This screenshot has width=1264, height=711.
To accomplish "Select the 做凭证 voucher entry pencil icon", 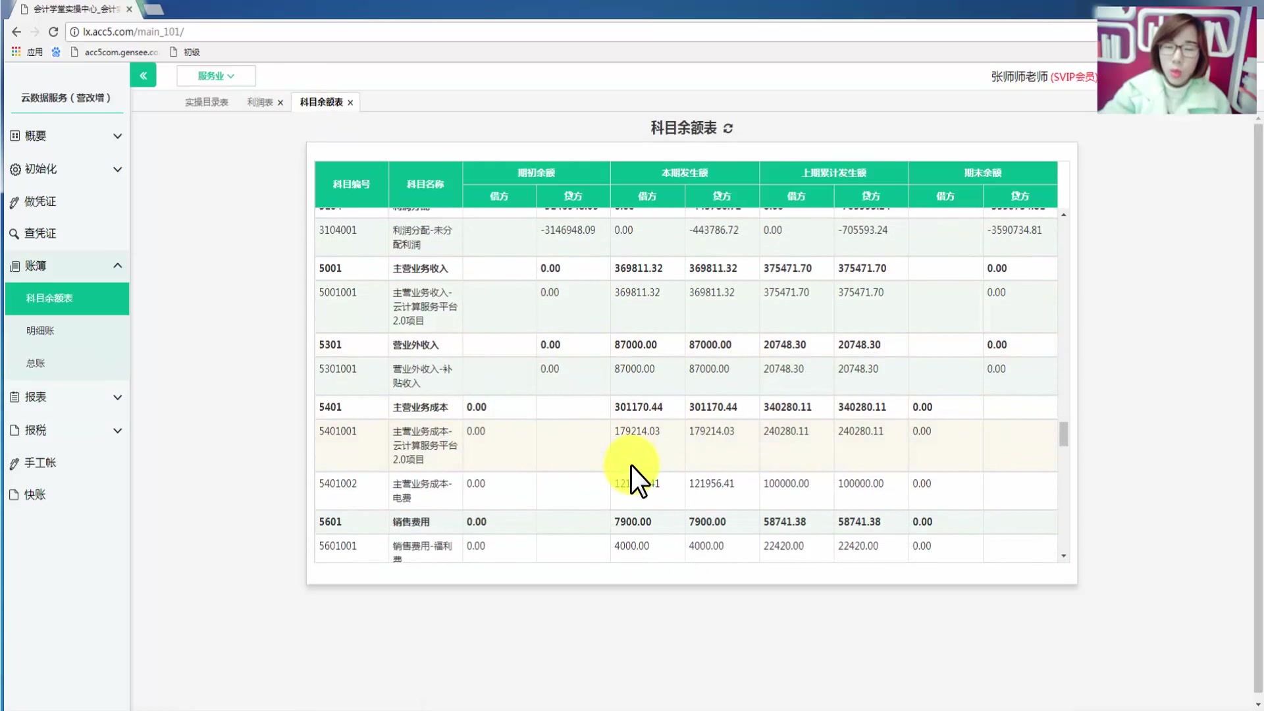I will coord(14,201).
